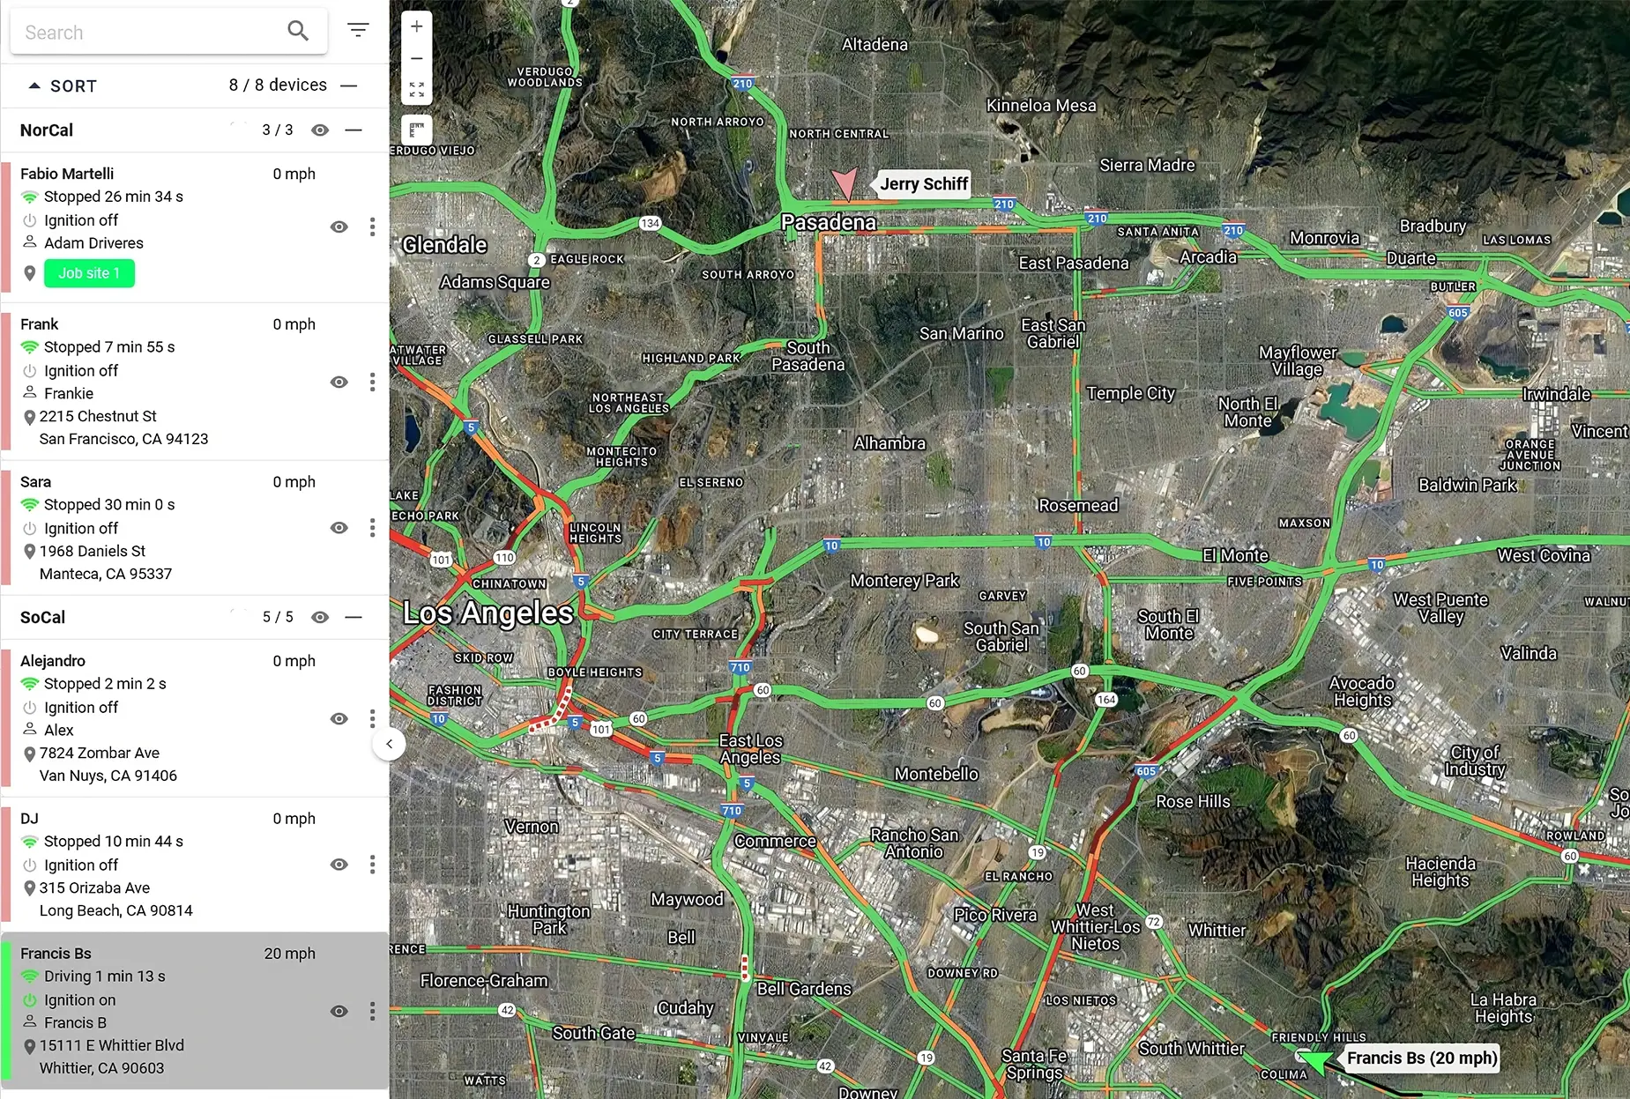
Task: Open the filter icon beside the search bar
Action: [x=358, y=29]
